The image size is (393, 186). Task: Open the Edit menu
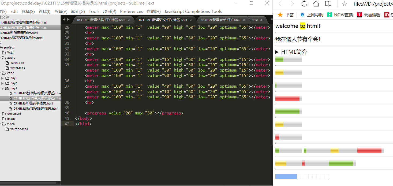pyautogui.click(x=14, y=11)
